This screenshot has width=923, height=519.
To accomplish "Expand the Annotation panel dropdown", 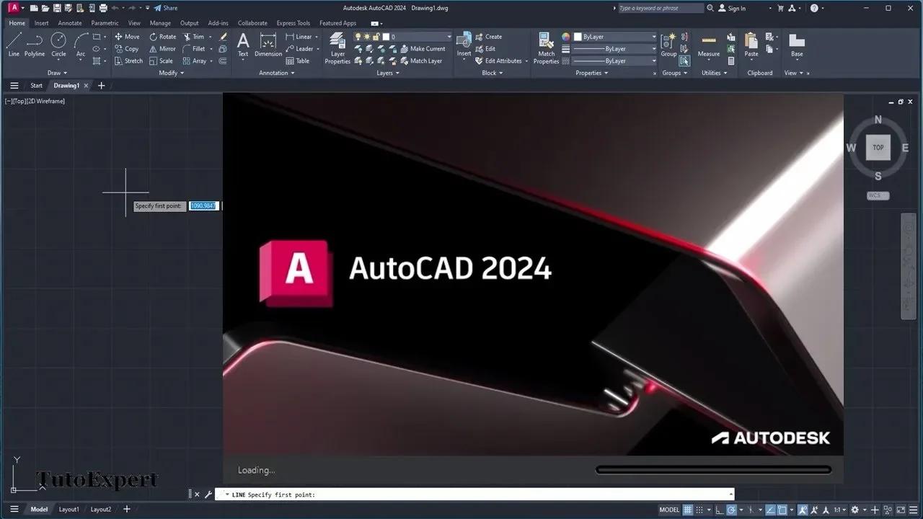I will (278, 73).
